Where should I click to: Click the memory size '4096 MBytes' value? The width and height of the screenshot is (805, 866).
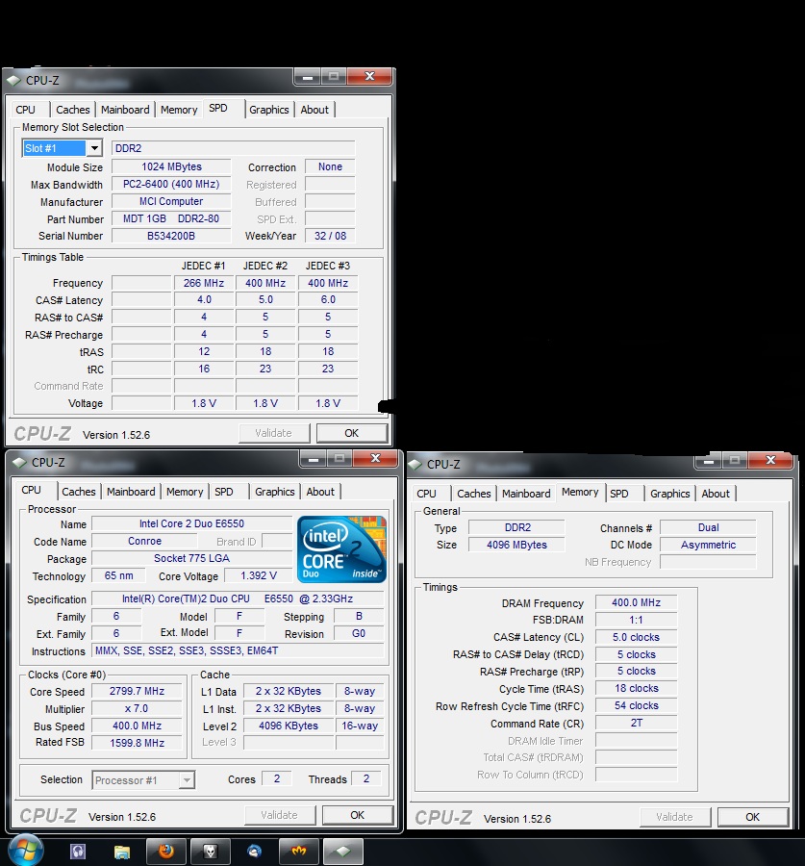click(x=516, y=545)
